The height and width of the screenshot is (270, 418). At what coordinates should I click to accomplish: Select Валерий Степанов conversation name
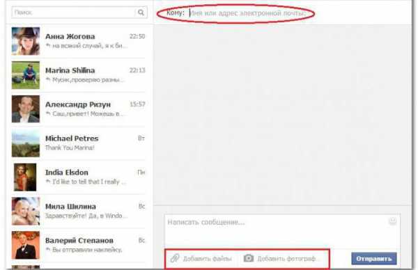79,241
